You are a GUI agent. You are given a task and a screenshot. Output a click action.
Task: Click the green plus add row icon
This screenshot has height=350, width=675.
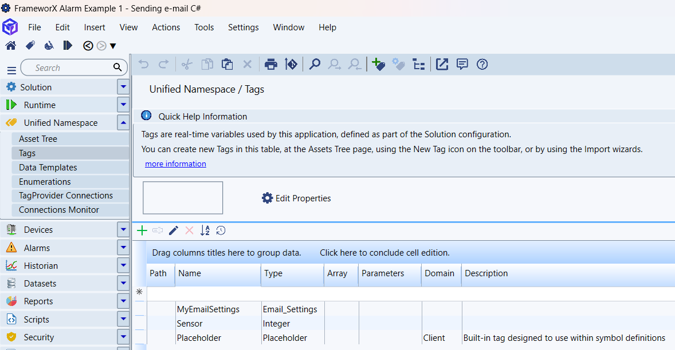142,230
